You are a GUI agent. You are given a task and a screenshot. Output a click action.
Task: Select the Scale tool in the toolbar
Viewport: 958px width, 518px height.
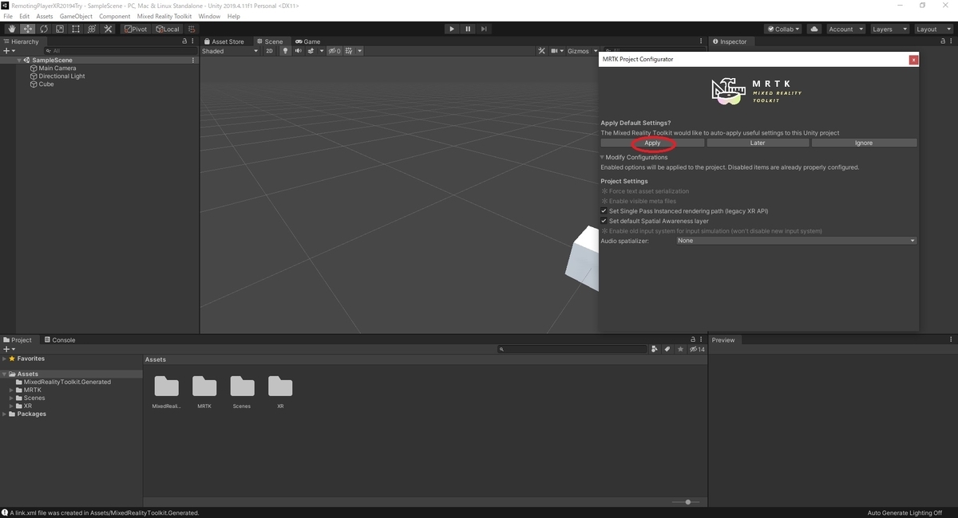click(59, 29)
